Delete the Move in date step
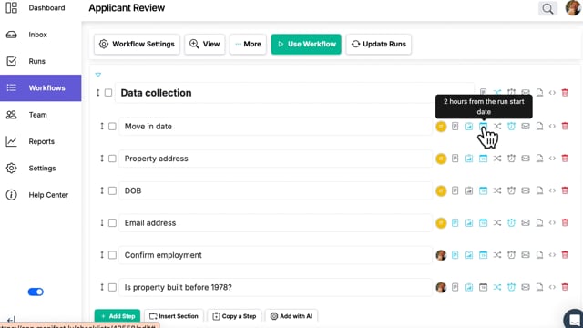 tap(565, 127)
